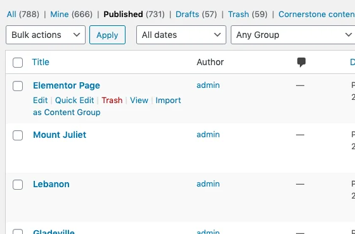Image resolution: width=355 pixels, height=234 pixels.
Task: Import Elementor Page as Content Group
Action: click(168, 101)
